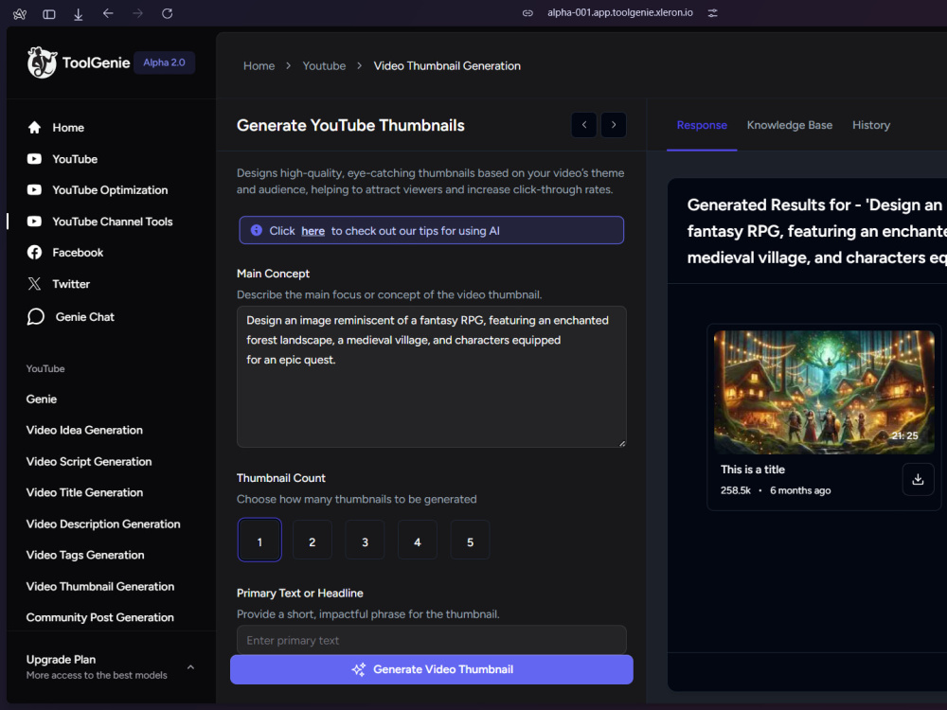This screenshot has height=710, width=947.
Task: Click the Home breadcrumb link
Action: [x=259, y=66]
